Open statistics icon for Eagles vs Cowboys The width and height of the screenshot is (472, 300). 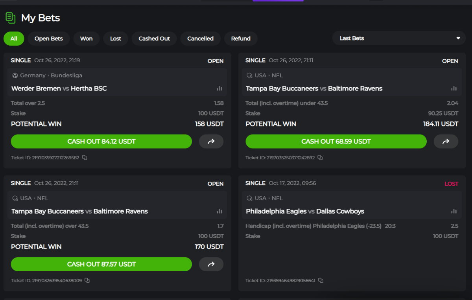tap(454, 211)
